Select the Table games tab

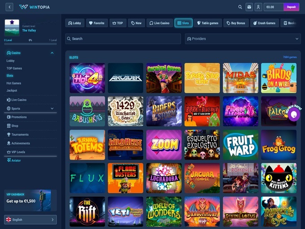tap(208, 23)
